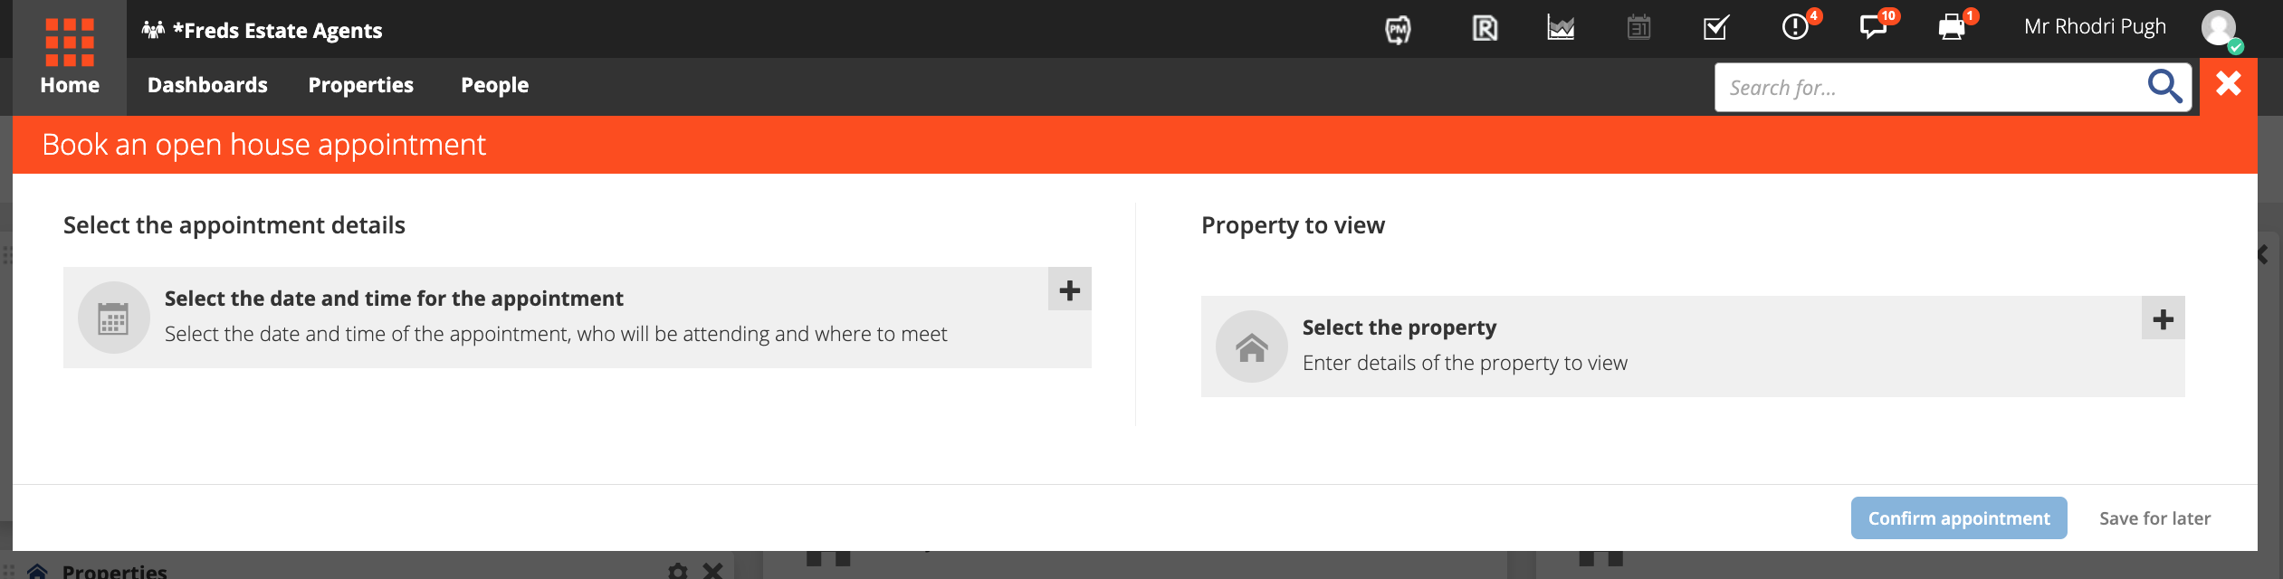Click the Search for input field
2283x579 pixels.
tap(1928, 88)
